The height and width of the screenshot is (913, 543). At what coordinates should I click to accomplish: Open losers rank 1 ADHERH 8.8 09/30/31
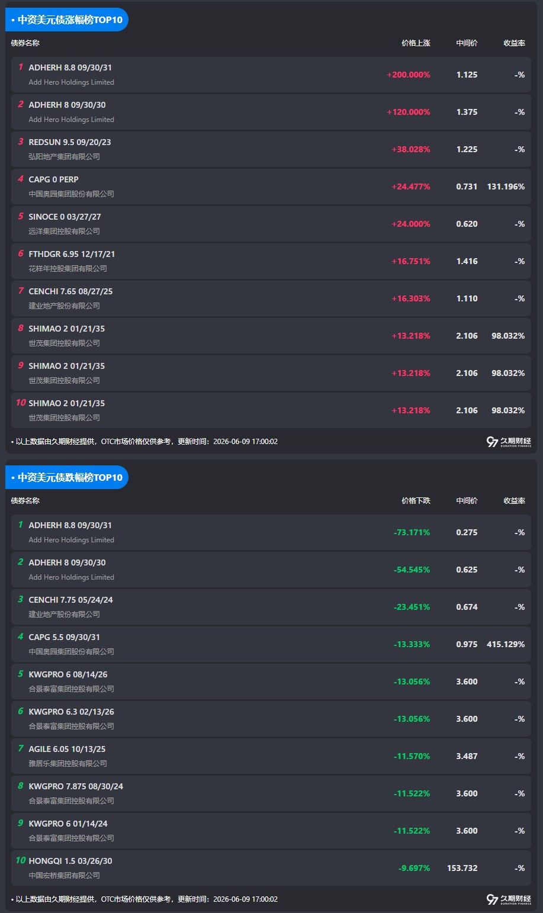click(x=271, y=532)
